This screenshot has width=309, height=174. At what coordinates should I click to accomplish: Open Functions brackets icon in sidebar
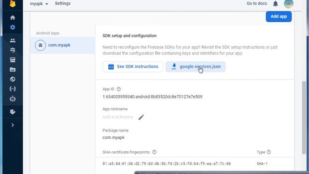(x=13, y=89)
